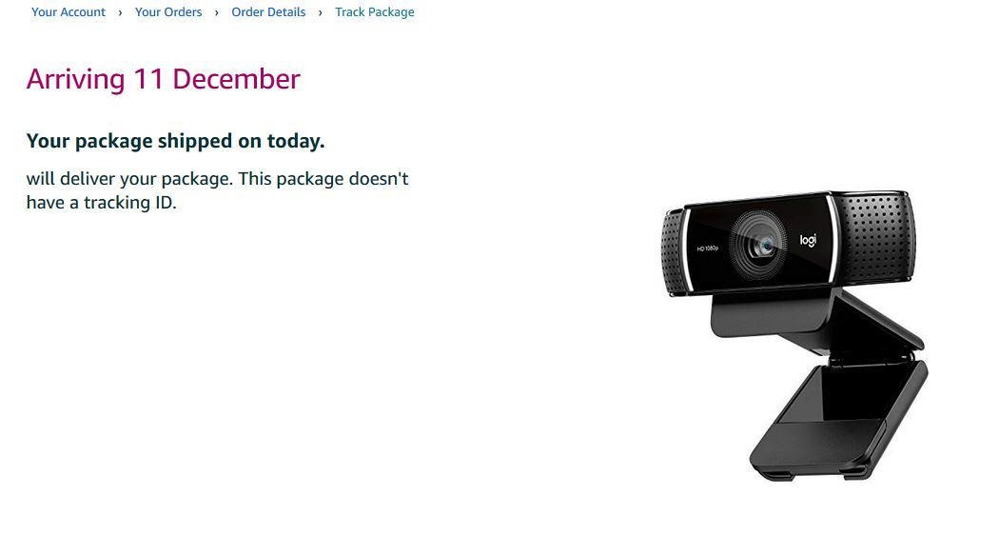
Task: Click the white light strip beside logi logo
Action: 832,238
